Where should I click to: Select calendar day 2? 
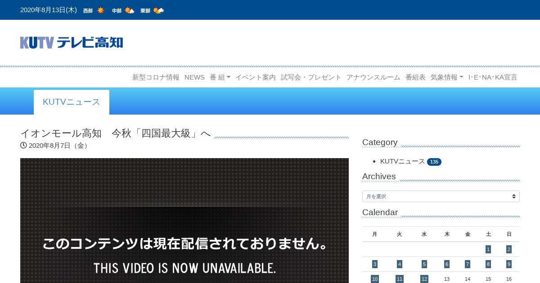(509, 249)
